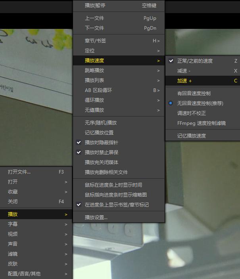Uncheck 播放时隐蔽指针 option
Screen dimensions: 240x279
pyautogui.click(x=119, y=143)
